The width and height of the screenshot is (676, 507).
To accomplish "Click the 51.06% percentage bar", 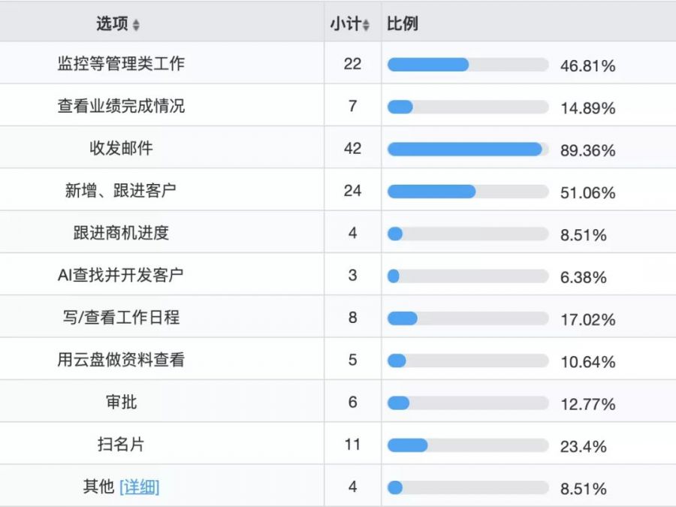I will (468, 192).
